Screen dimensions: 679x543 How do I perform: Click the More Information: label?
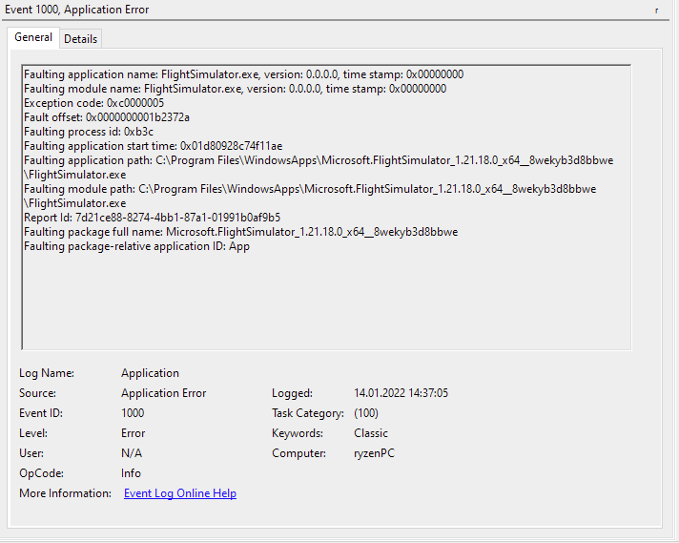tap(66, 493)
